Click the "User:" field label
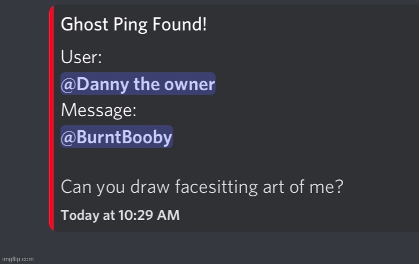 coord(82,58)
